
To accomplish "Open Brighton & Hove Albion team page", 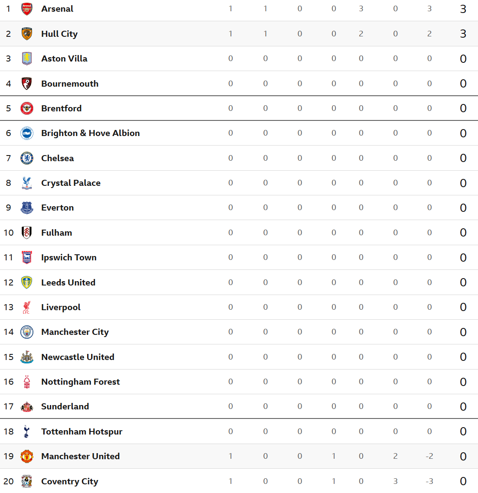I will point(91,133).
